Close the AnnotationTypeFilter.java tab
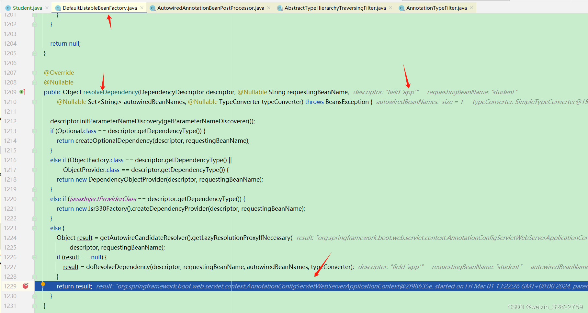Image resolution: width=588 pixels, height=313 pixels. pyautogui.click(x=471, y=8)
